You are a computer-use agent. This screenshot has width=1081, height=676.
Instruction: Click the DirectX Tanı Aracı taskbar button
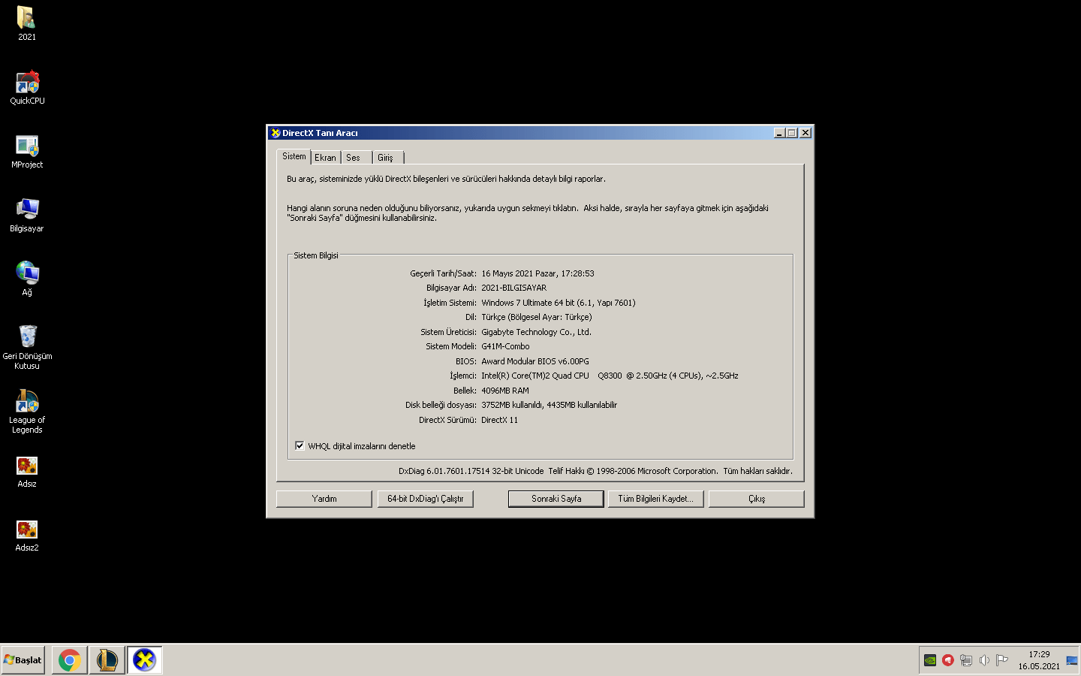[145, 660]
